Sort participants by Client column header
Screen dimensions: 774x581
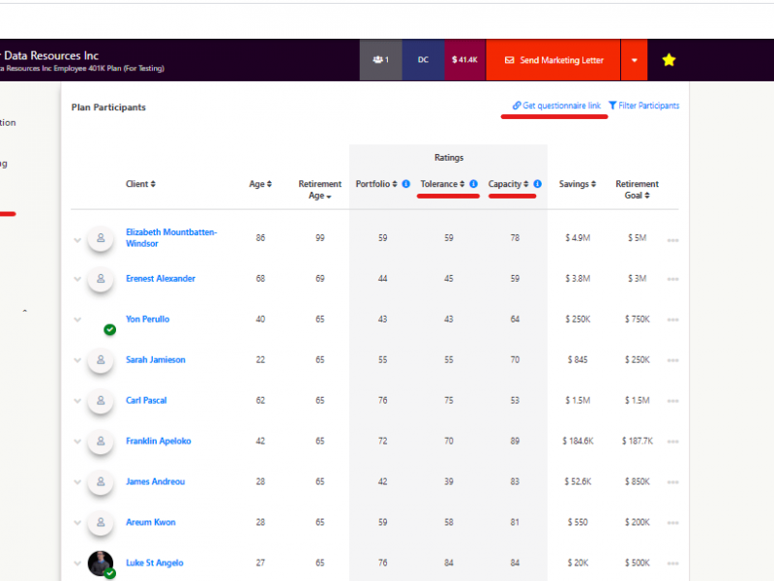(x=140, y=184)
